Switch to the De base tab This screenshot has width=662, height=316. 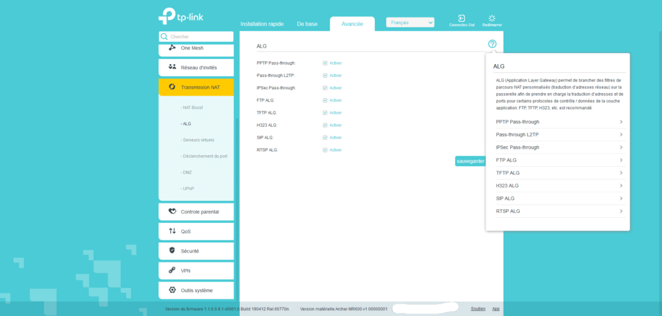pos(307,24)
